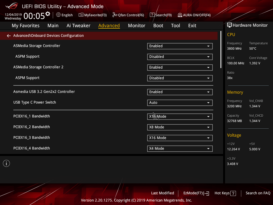
Task: Toggle AURA ON/OFF light icon
Action: click(x=180, y=15)
